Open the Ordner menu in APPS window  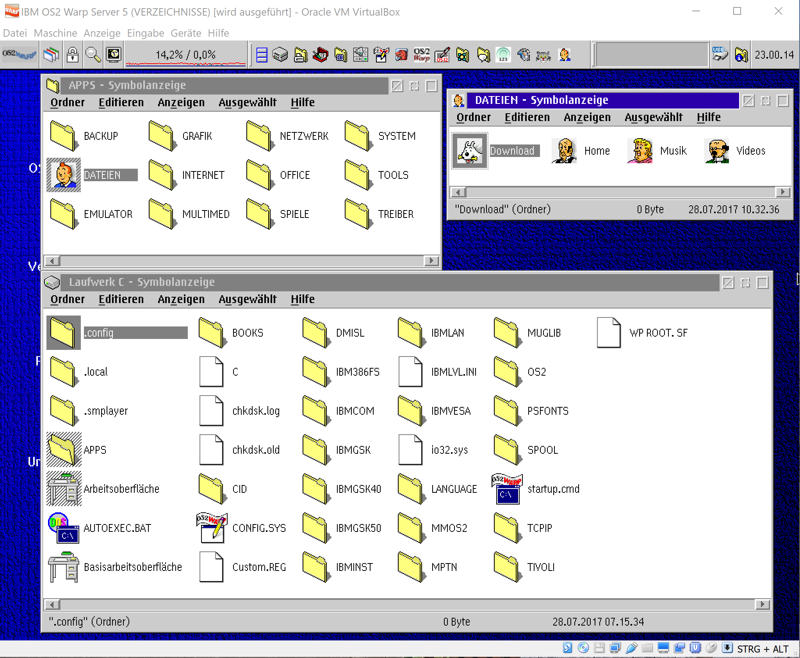tap(68, 102)
